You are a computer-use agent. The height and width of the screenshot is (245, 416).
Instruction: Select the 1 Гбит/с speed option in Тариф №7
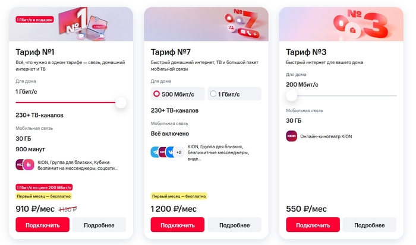tap(235, 94)
